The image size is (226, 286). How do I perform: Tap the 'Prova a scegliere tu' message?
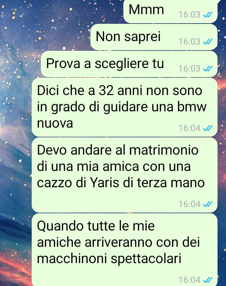(x=129, y=64)
